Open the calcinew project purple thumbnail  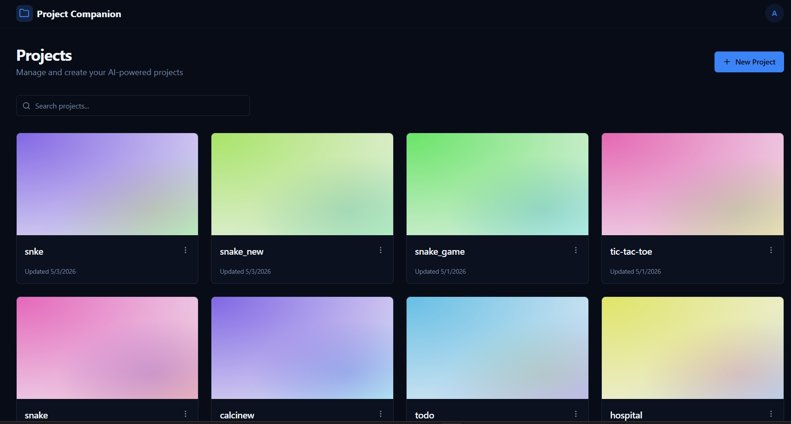pyautogui.click(x=302, y=348)
